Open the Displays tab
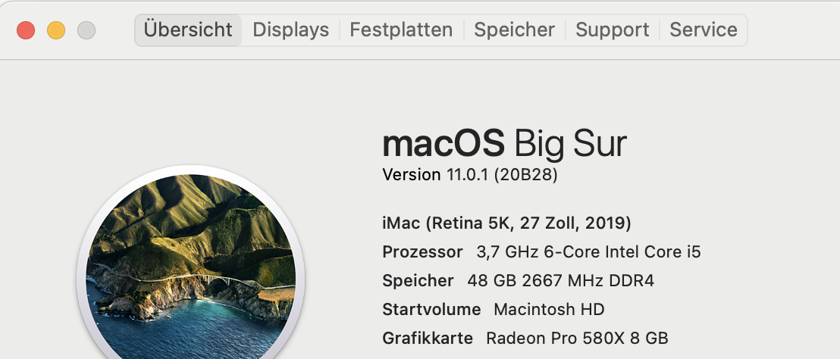 tap(290, 30)
